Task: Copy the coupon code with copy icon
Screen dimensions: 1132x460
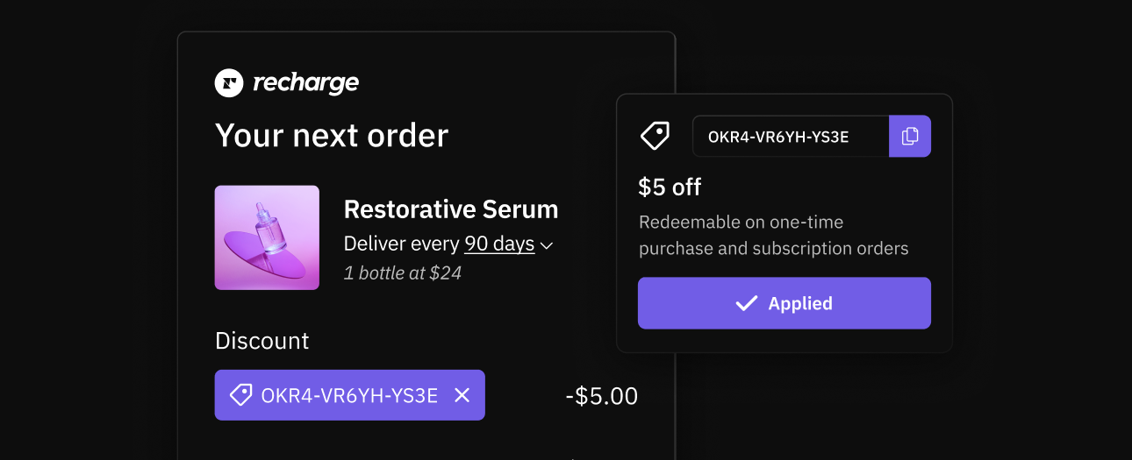Action: (910, 136)
